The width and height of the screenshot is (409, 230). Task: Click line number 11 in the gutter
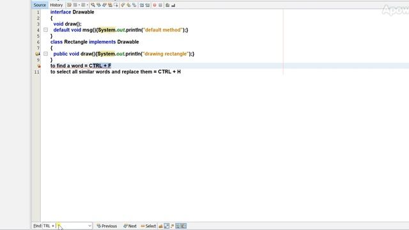(x=37, y=72)
